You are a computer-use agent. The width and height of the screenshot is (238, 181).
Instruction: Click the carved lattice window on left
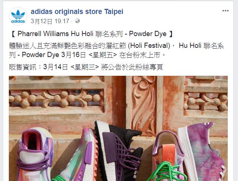[56, 98]
